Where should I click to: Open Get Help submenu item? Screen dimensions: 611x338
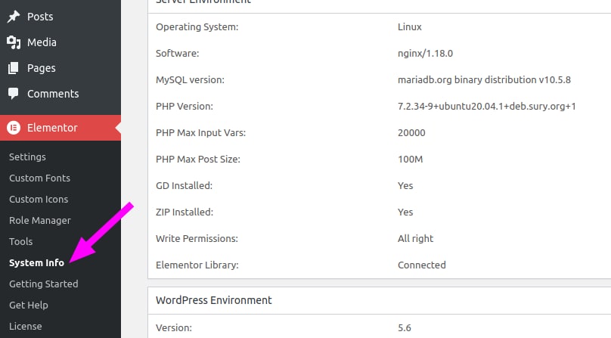click(x=29, y=305)
